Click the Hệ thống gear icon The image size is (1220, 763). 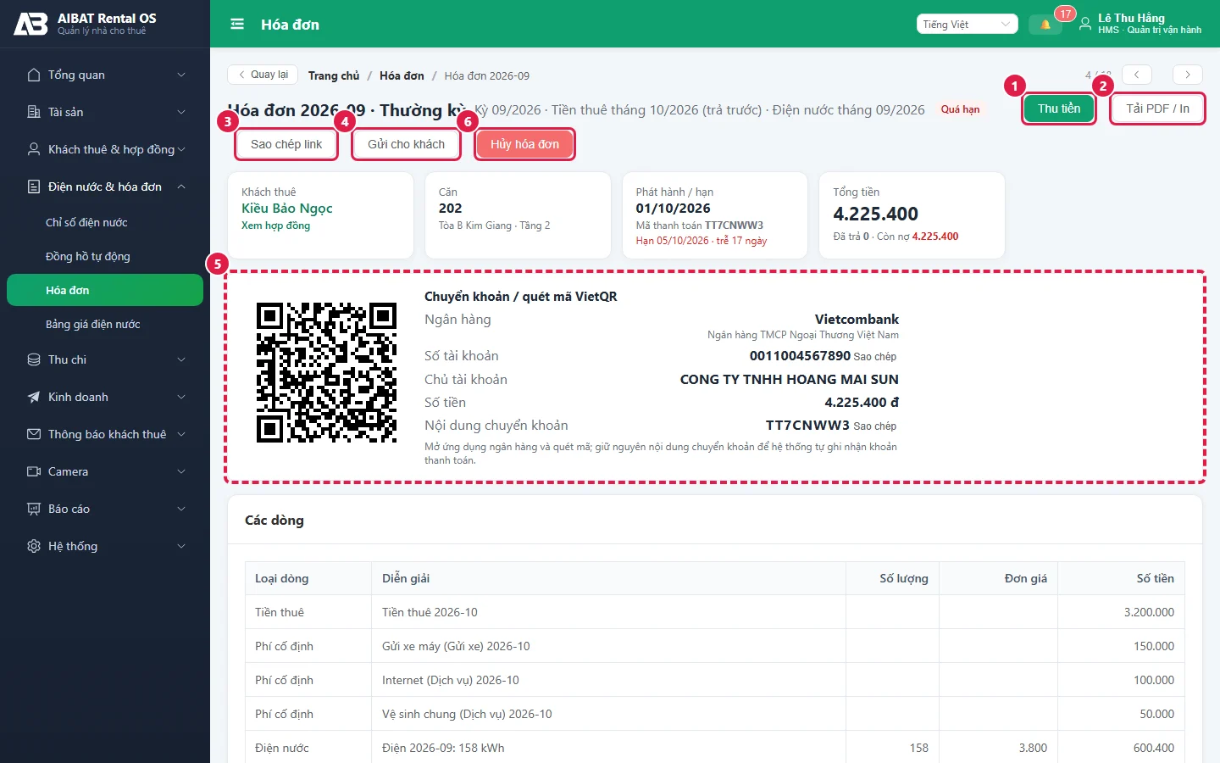(34, 546)
